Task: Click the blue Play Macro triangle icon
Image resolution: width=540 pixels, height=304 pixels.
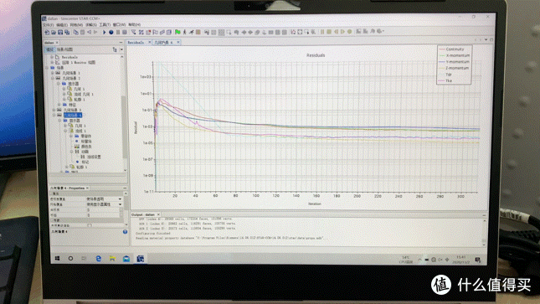Action: click(x=105, y=33)
